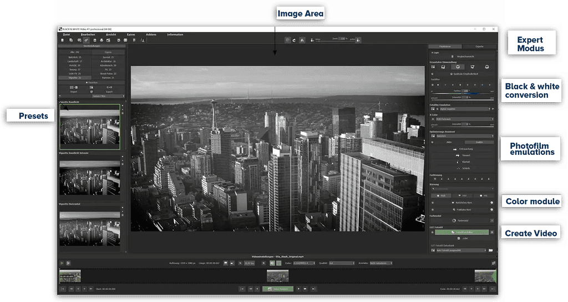This screenshot has width=568, height=302.
Task: Switch to the Experte tab
Action: (x=479, y=47)
